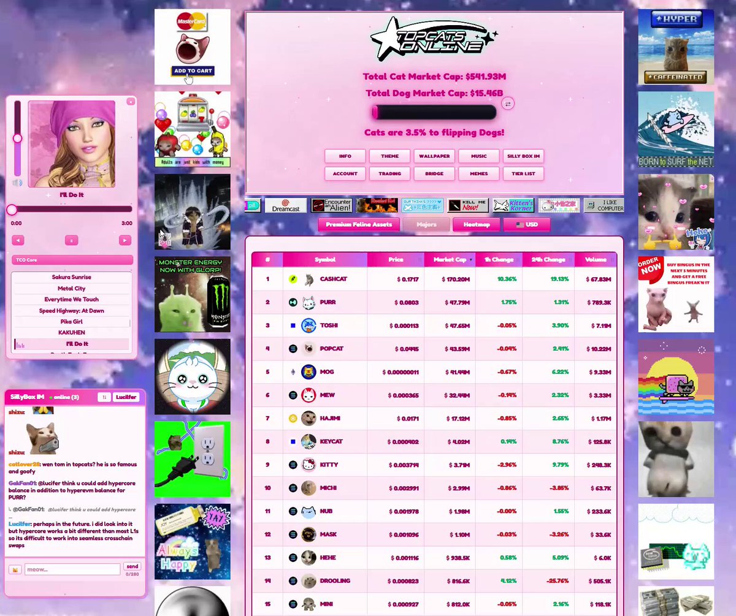Open the Dreamcast badge banner
This screenshot has height=616, width=736.
(x=286, y=205)
